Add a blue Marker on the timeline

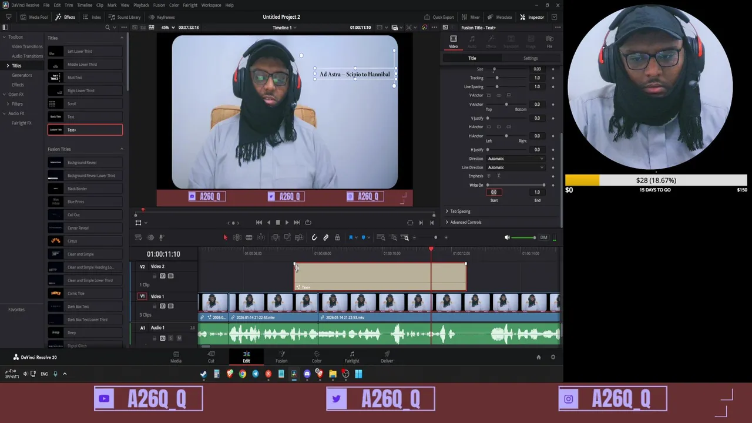tap(364, 237)
